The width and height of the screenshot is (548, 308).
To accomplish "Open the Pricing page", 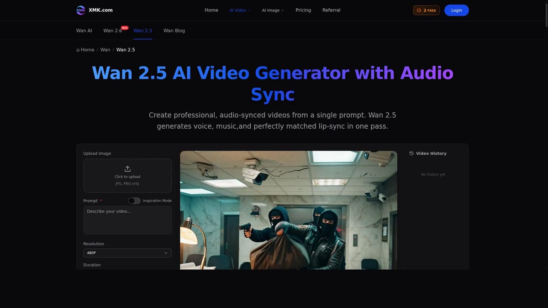I will (303, 10).
